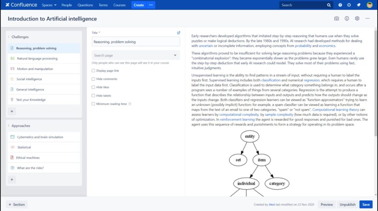The height and width of the screenshot is (211, 378).
Task: Open the Questions menu item
Action: coord(85,5)
